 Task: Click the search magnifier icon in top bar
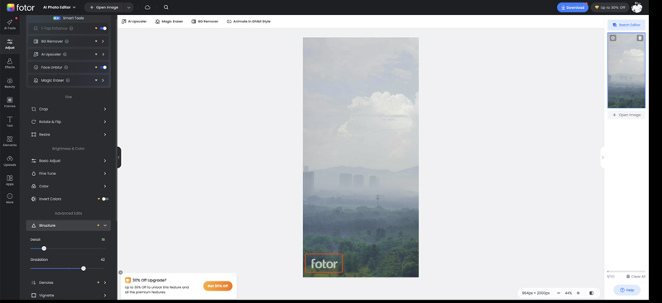166,7
